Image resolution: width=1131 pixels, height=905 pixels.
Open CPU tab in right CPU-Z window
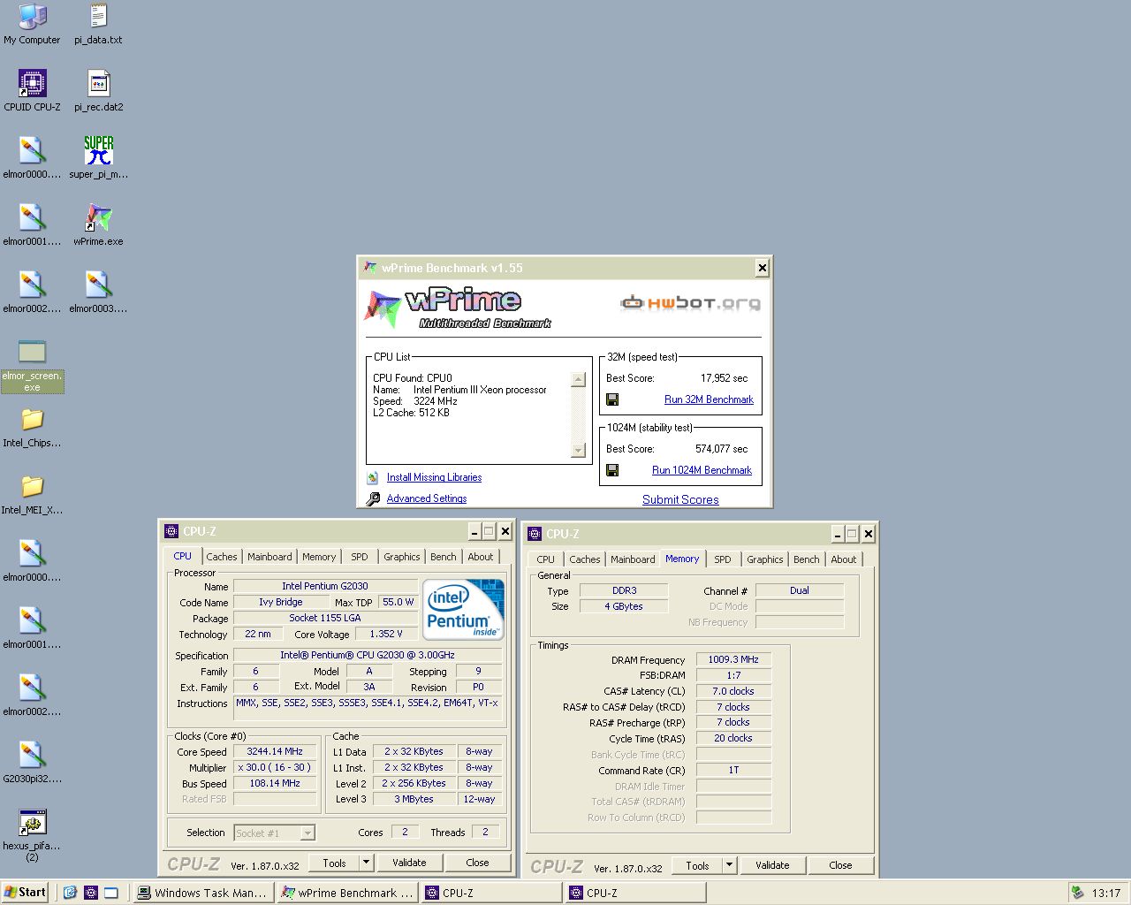click(546, 559)
